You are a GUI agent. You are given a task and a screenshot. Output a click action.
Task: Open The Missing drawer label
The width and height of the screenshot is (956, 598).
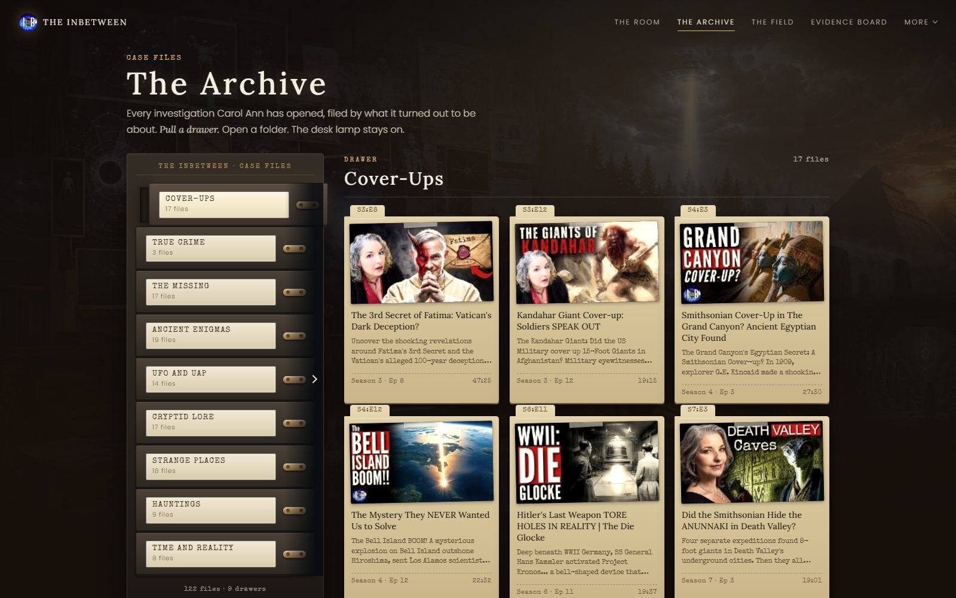[211, 292]
